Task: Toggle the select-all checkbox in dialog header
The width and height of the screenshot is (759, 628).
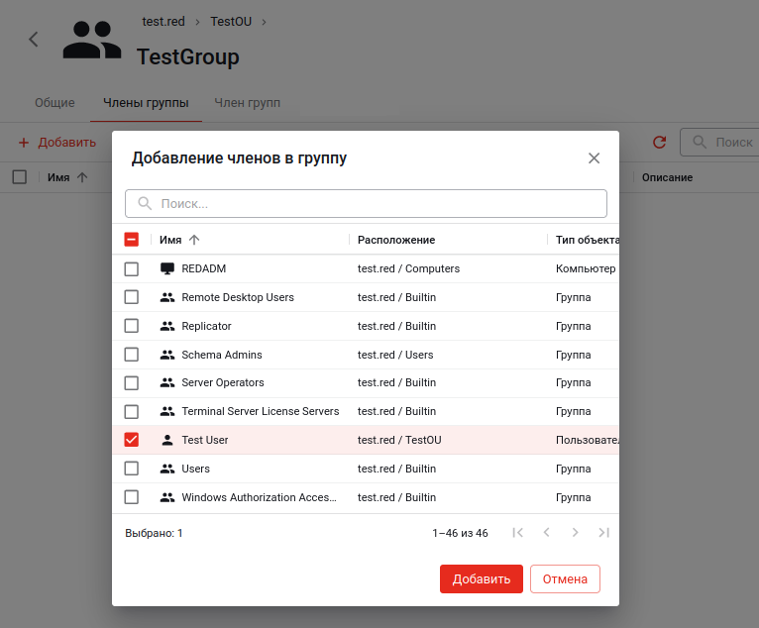Action: tap(131, 240)
